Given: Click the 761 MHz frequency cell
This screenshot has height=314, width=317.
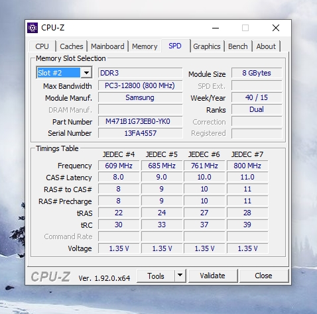Looking at the screenshot, I should 204,166.
